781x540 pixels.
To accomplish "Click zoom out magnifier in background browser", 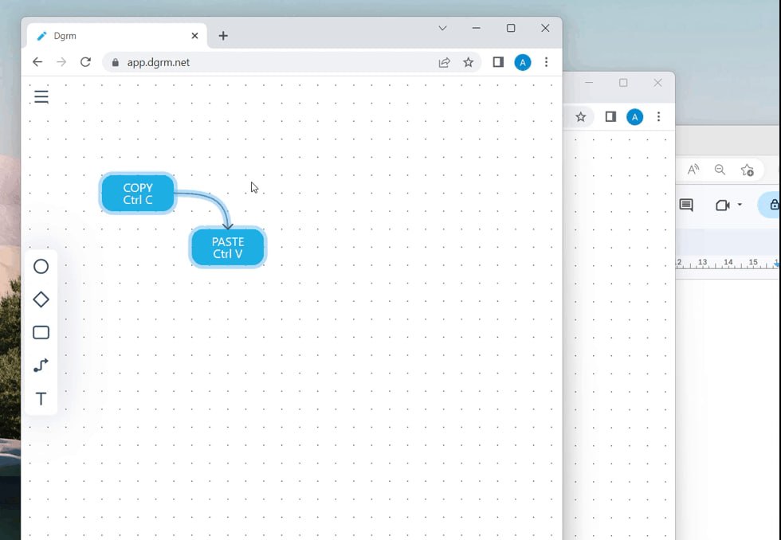I will [x=720, y=170].
